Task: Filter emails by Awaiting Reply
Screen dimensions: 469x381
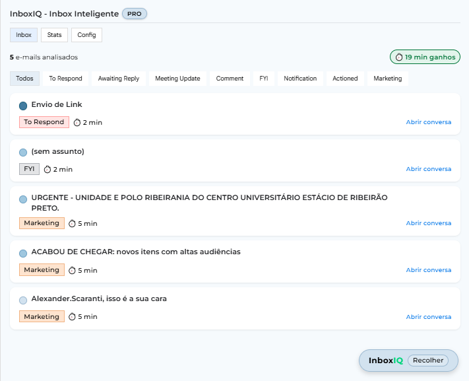Action: tap(119, 79)
